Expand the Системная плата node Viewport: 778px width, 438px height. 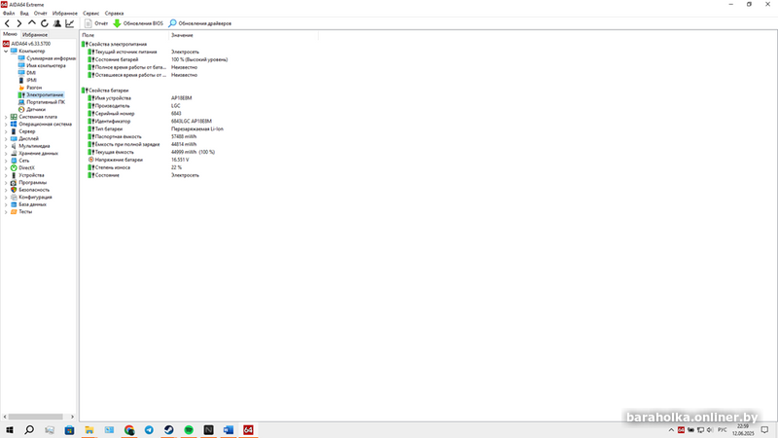pyautogui.click(x=6, y=117)
